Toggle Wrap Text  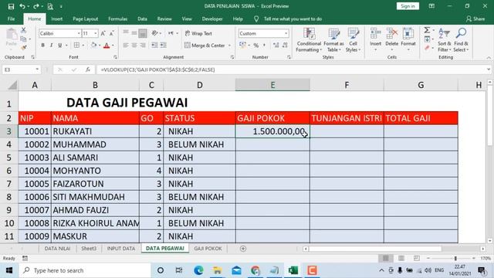point(198,33)
